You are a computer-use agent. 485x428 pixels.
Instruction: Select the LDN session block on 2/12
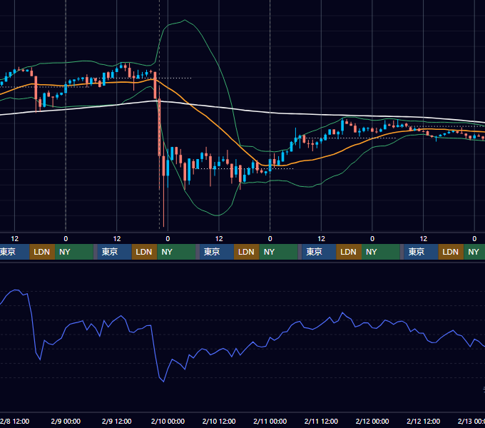coord(451,252)
